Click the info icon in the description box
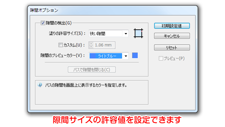Image resolution: width=225 pixels, height=127 pixels. 40,85
